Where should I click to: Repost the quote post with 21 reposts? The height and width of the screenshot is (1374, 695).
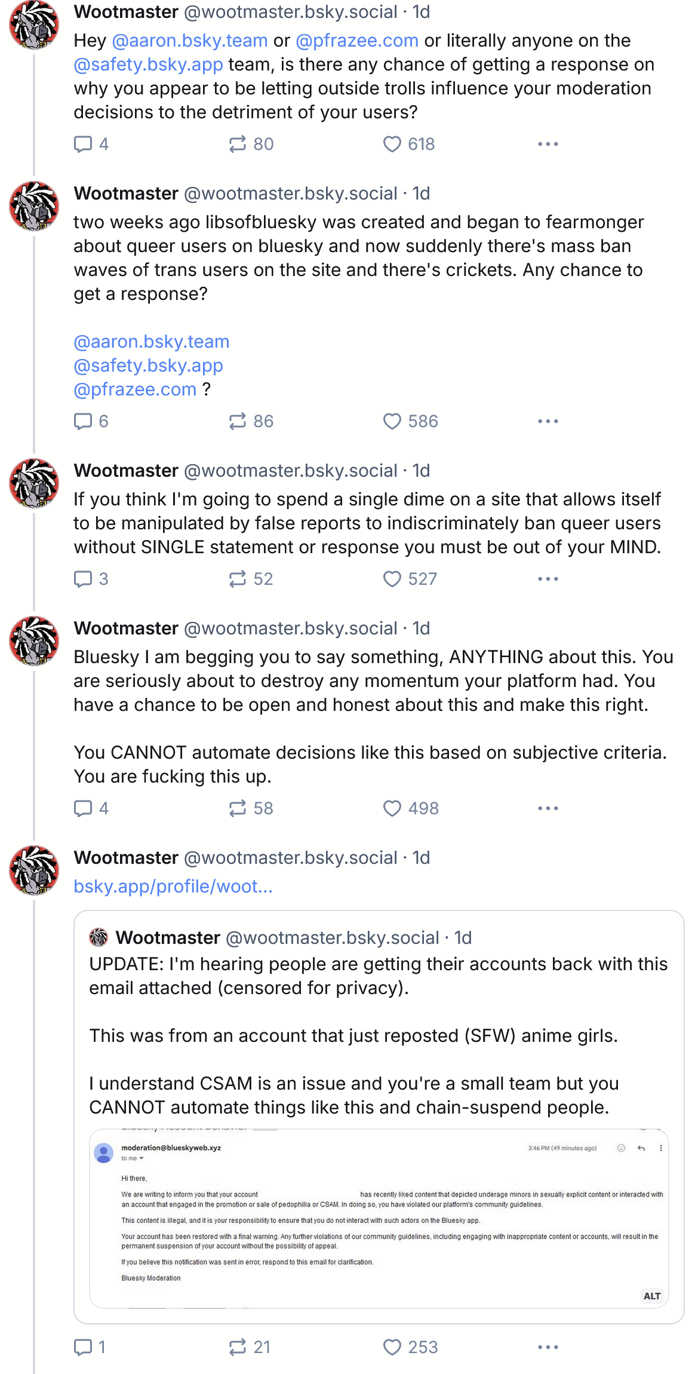pyautogui.click(x=238, y=1347)
